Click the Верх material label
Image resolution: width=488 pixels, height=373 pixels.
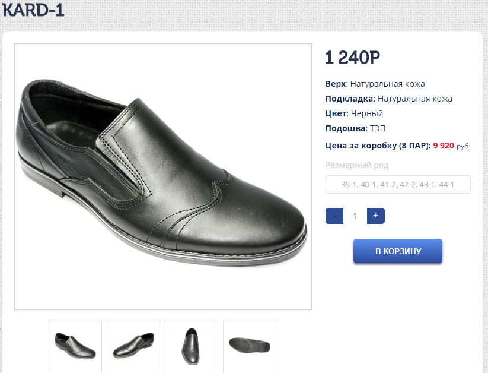click(335, 84)
